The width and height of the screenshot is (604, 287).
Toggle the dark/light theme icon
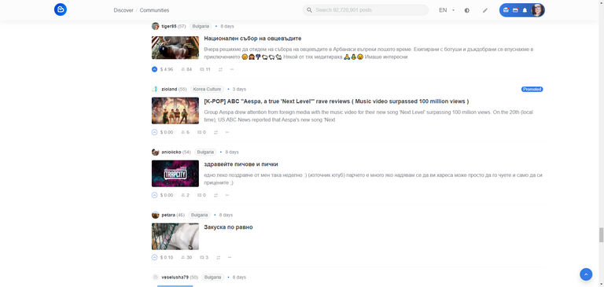point(467,10)
